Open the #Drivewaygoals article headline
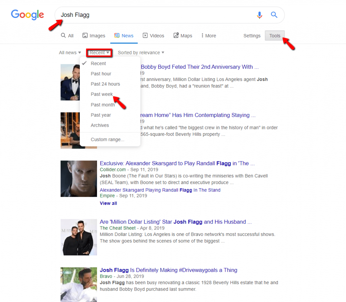 coord(168,270)
